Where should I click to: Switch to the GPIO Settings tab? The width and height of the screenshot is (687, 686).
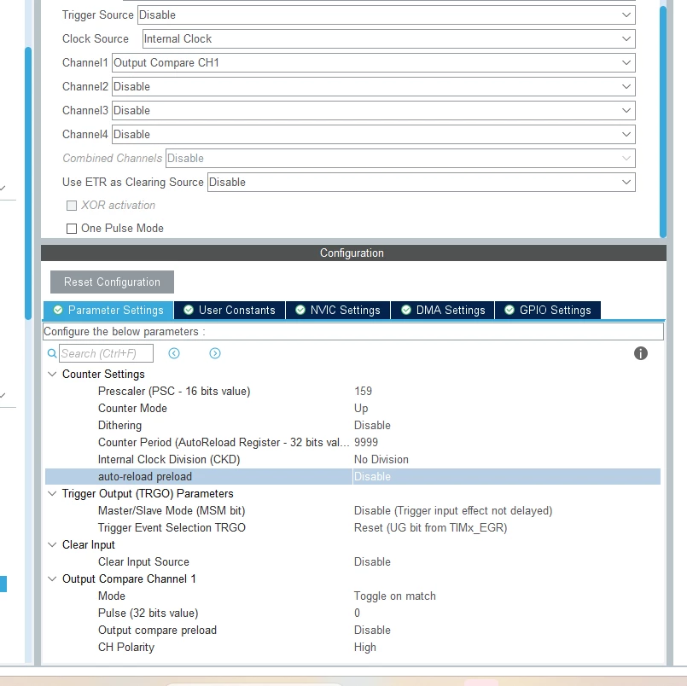tap(548, 310)
